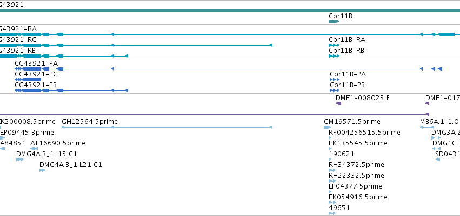This screenshot has width=460, height=216.
Task: Click the long CG43921 gene span bar
Action: pyautogui.click(x=230, y=10)
